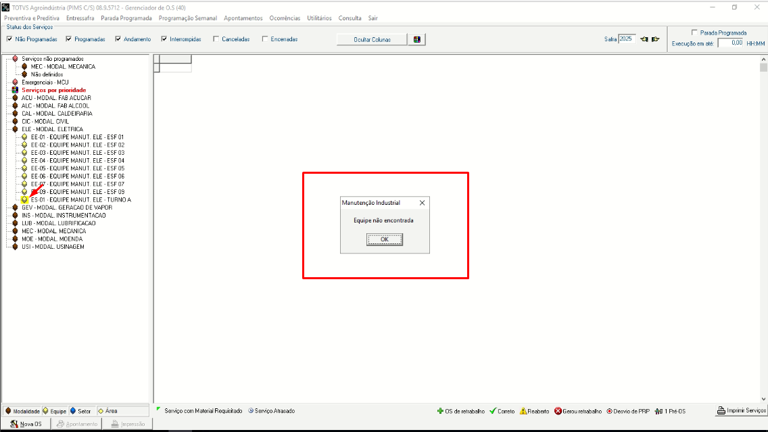Open the Apontamentos menu
This screenshot has height=432, width=768.
tap(243, 18)
